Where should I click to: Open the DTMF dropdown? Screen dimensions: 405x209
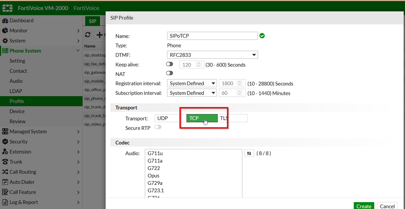[x=212, y=55]
